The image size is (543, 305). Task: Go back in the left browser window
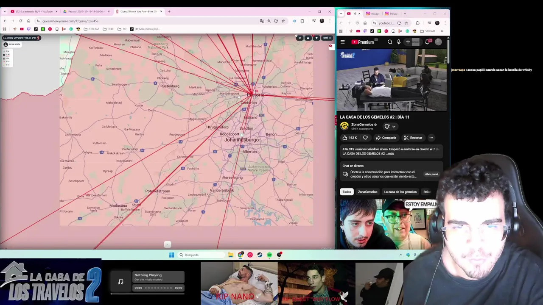[x=5, y=21]
